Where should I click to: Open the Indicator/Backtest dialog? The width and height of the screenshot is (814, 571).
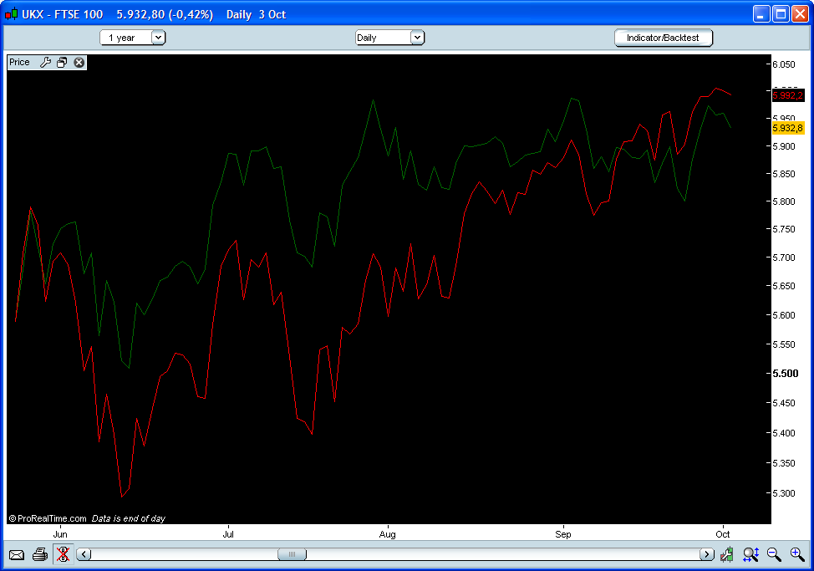(663, 37)
